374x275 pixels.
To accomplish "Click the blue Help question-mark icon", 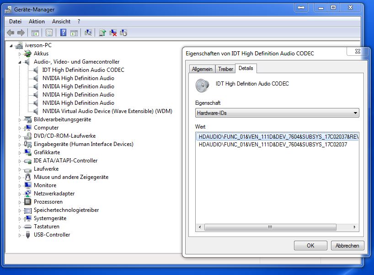I will click(63, 32).
